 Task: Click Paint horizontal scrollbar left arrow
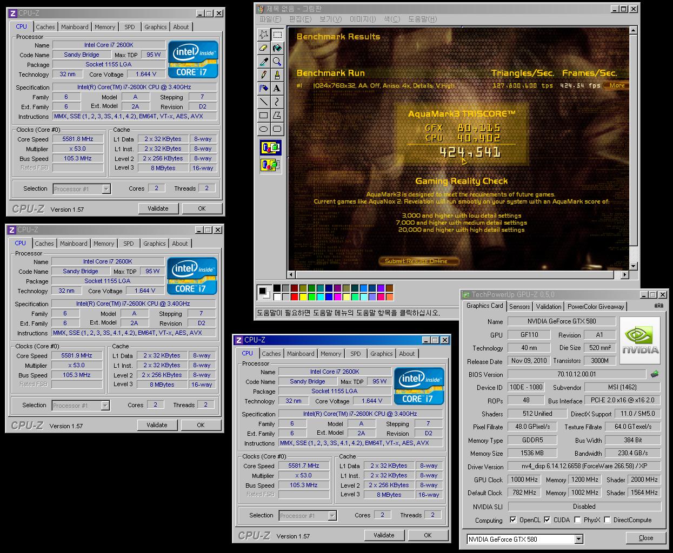click(291, 274)
